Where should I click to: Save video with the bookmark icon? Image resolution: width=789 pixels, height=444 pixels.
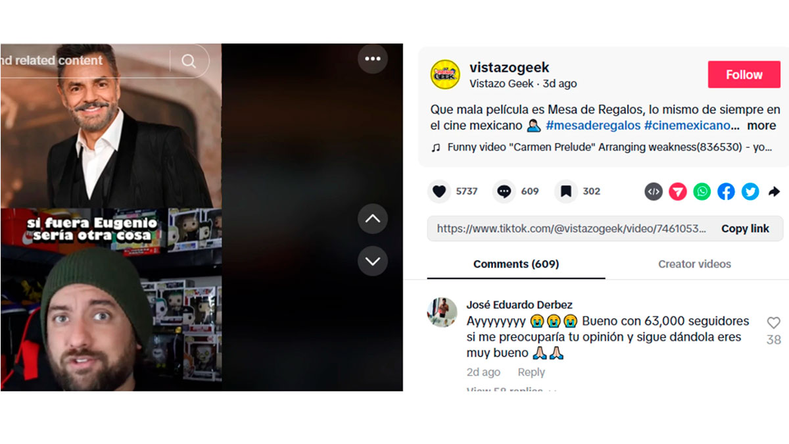pos(565,191)
